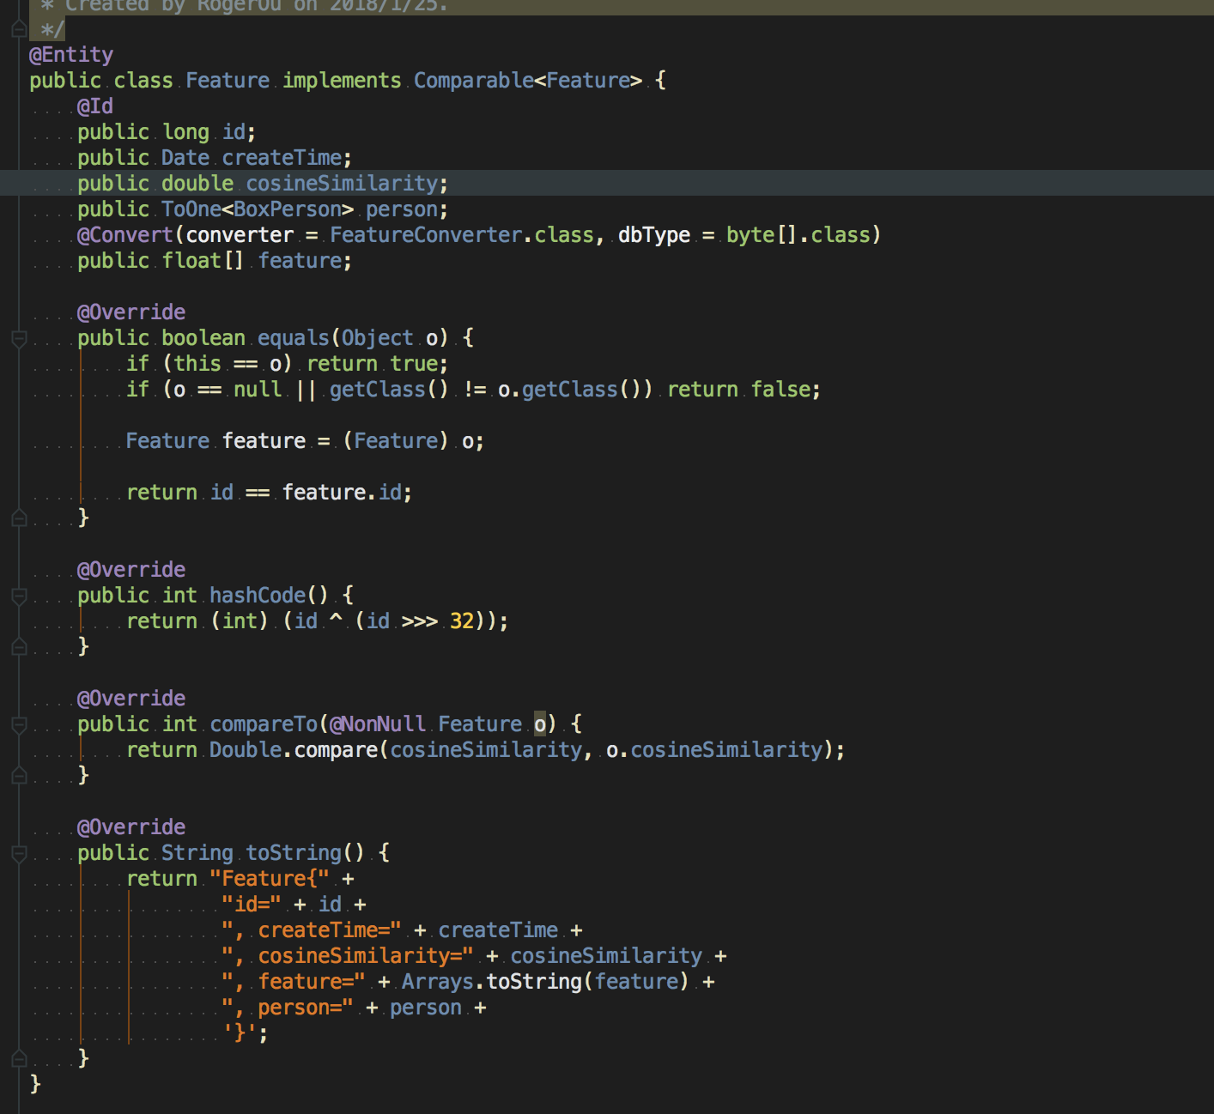Click the @NonNull annotation

378,724
